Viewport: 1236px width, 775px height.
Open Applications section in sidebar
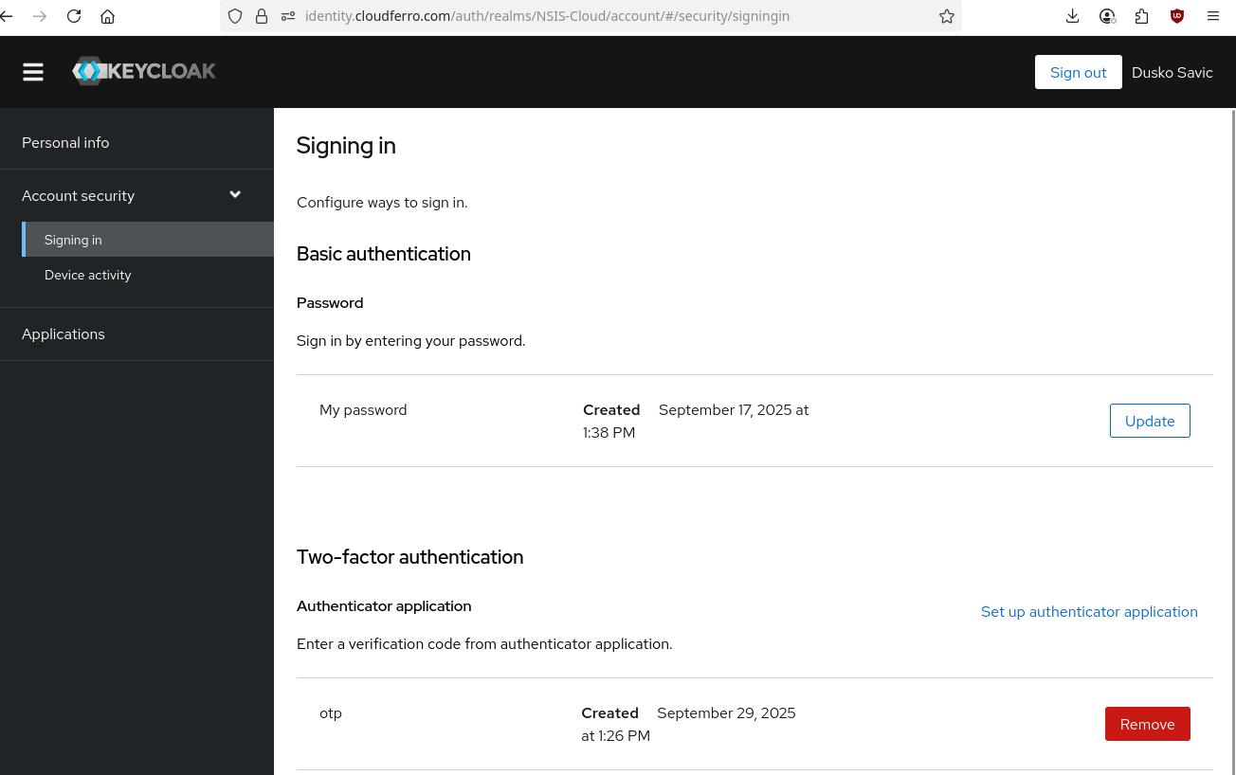tap(64, 334)
